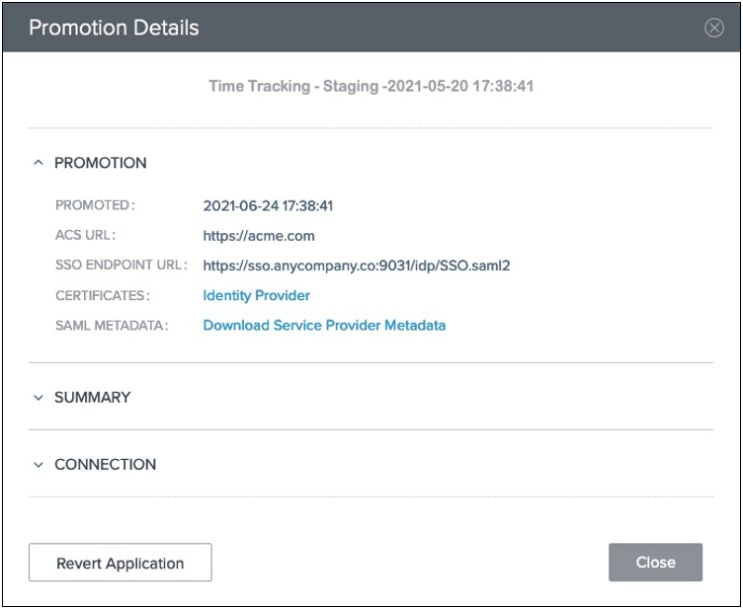This screenshot has width=743, height=609.
Task: Click the Promotion Details dialog title
Action: point(114,28)
